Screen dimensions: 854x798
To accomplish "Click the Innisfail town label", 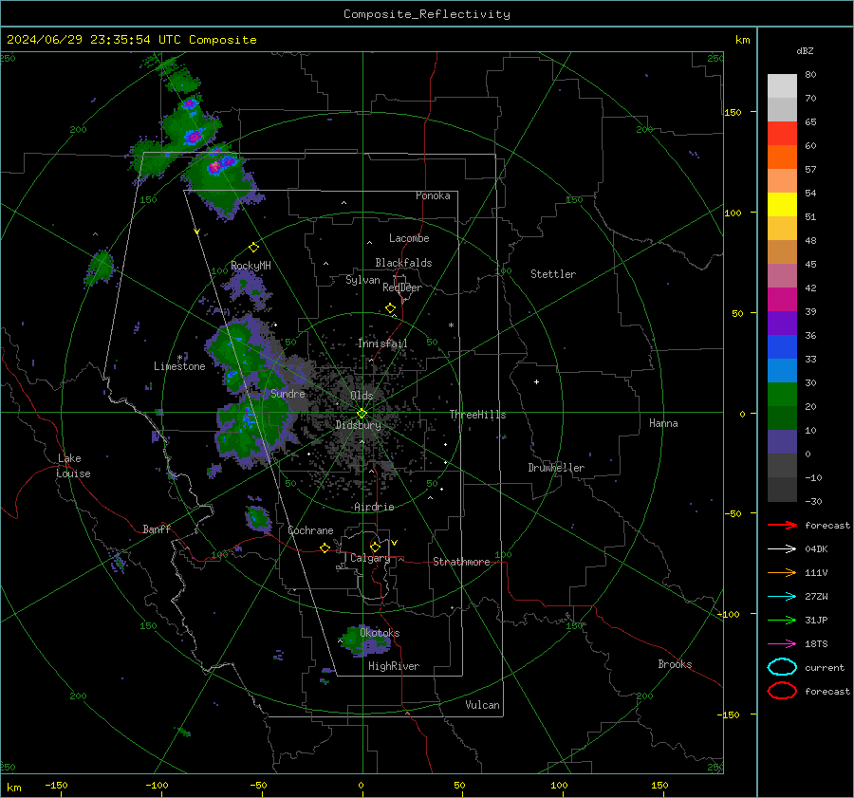I will tap(382, 343).
